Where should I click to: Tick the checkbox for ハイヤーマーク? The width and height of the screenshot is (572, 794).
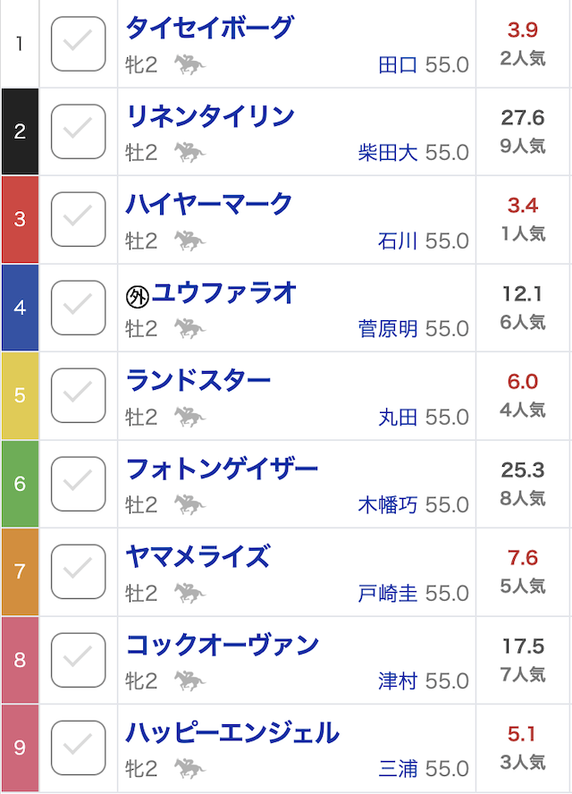pos(79,219)
